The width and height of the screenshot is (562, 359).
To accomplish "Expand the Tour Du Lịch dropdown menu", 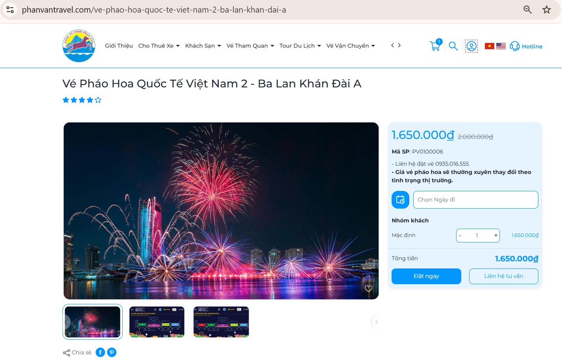I will (x=300, y=46).
